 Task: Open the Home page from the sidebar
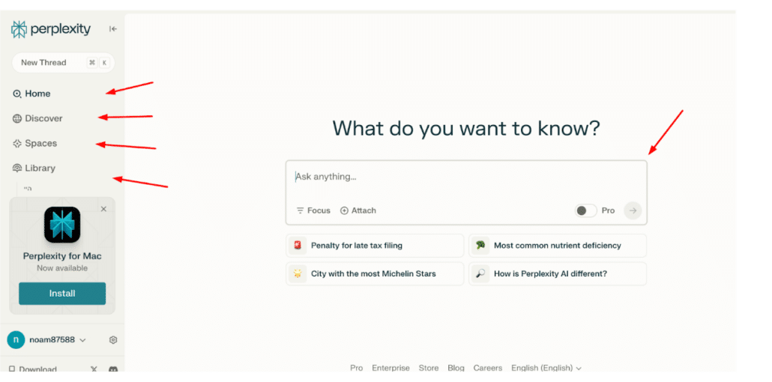pyautogui.click(x=31, y=94)
